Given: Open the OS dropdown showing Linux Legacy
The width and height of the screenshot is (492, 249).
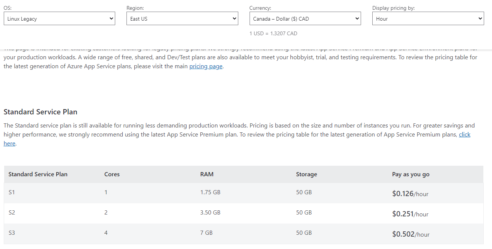Looking at the screenshot, I should pos(59,18).
